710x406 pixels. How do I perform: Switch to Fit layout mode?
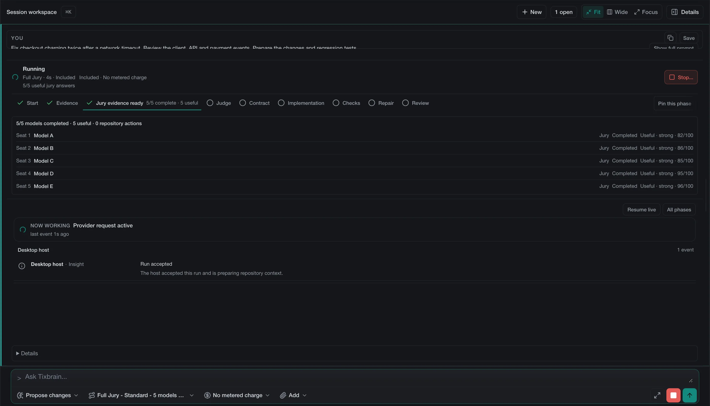point(593,12)
